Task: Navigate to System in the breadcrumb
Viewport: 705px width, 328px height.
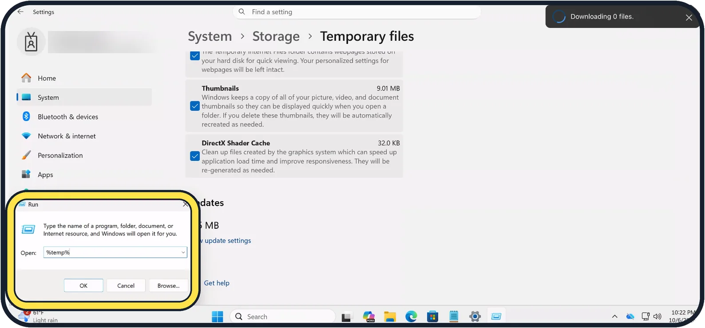Action: [x=210, y=36]
